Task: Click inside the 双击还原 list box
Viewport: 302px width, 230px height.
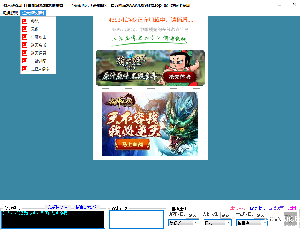Action: (137, 219)
